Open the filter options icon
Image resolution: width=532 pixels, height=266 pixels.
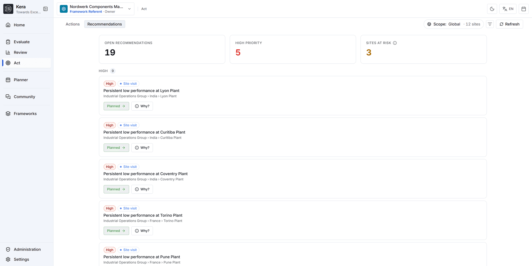click(x=490, y=24)
